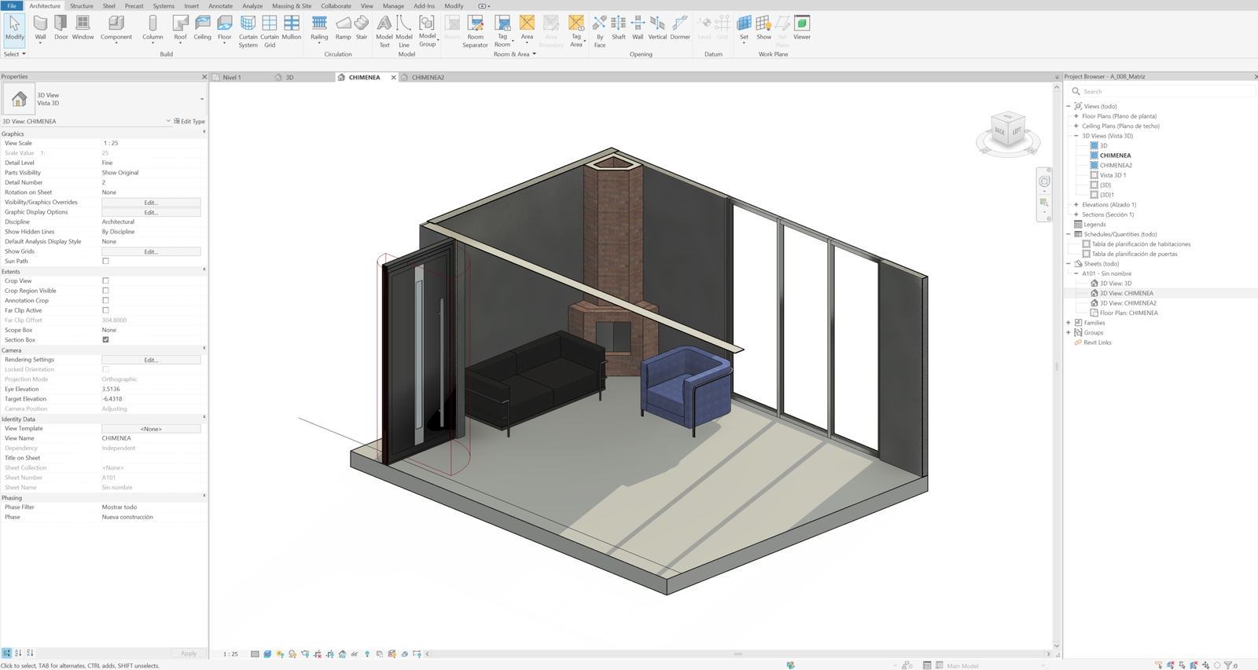1258x670 pixels.
Task: Click the Curtain Grid tool
Action: coord(270,31)
